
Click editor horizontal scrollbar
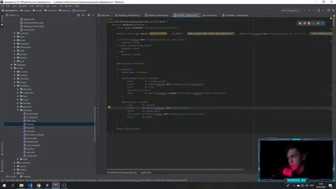pyautogui.click(x=175, y=169)
